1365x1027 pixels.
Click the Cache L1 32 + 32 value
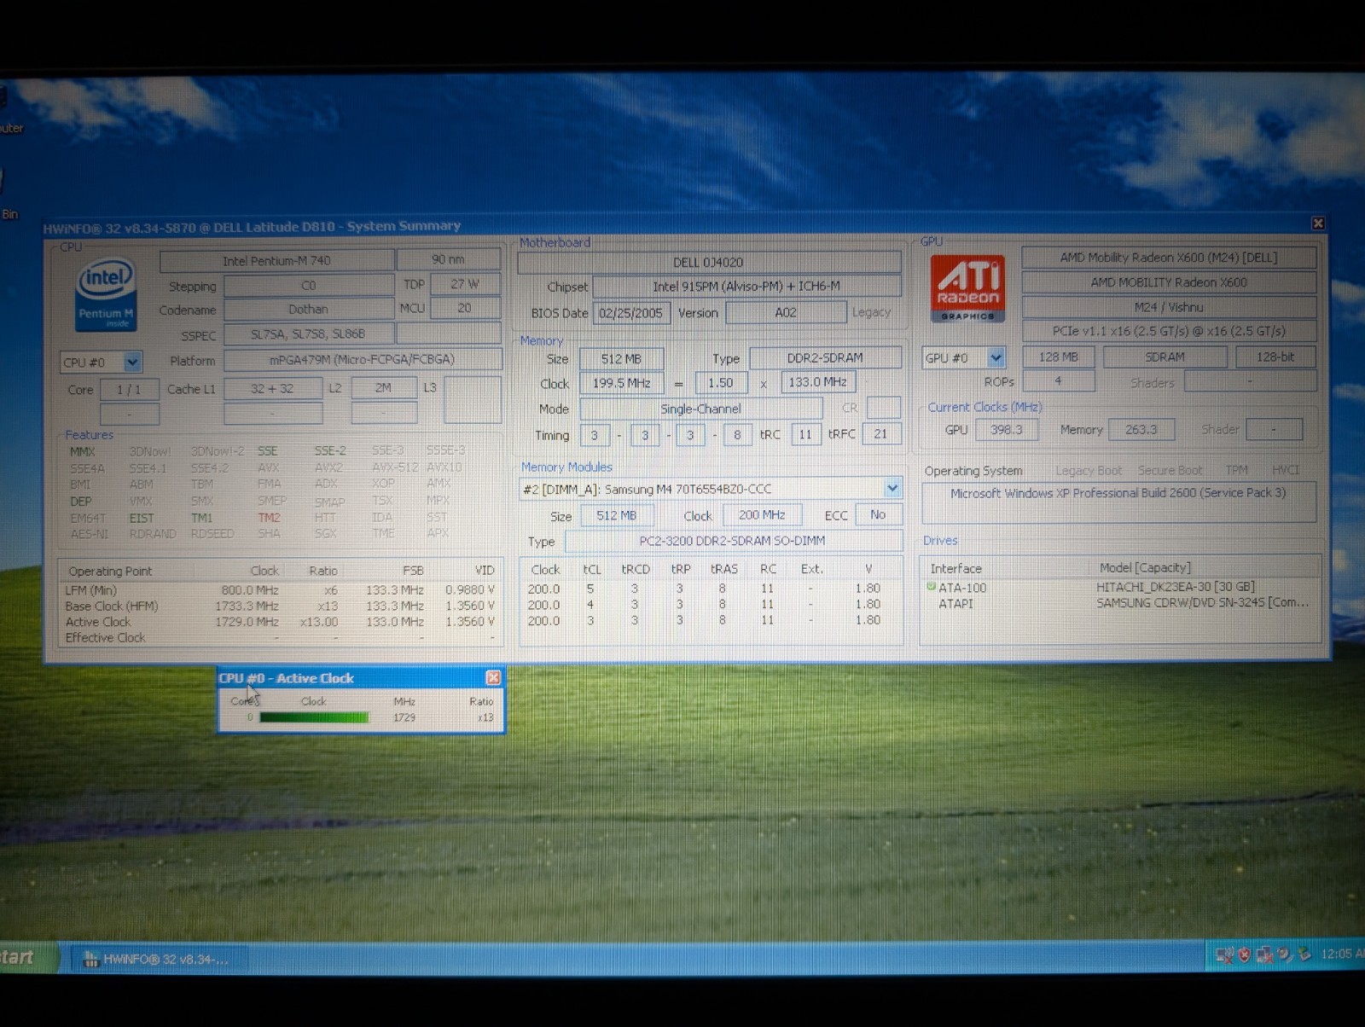(x=273, y=388)
